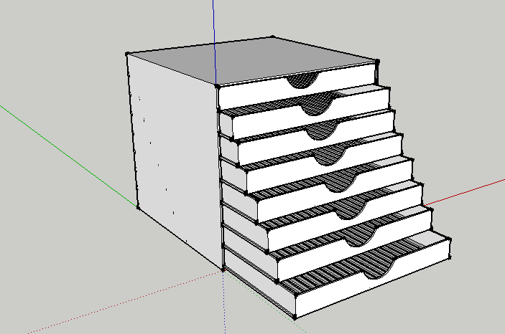
Task: Click the solid red axis line at right
Action: point(465,192)
